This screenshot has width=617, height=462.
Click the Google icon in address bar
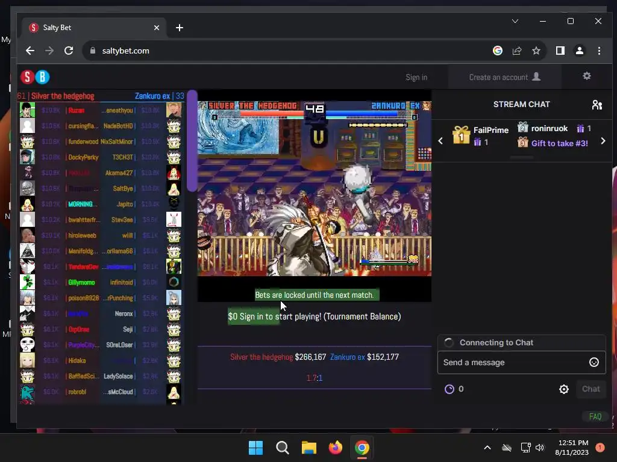(497, 51)
